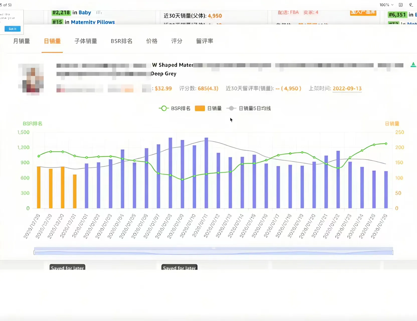Viewport: 417px width, 321px height.
Task: Show the 留评率 tab
Action: click(204, 41)
